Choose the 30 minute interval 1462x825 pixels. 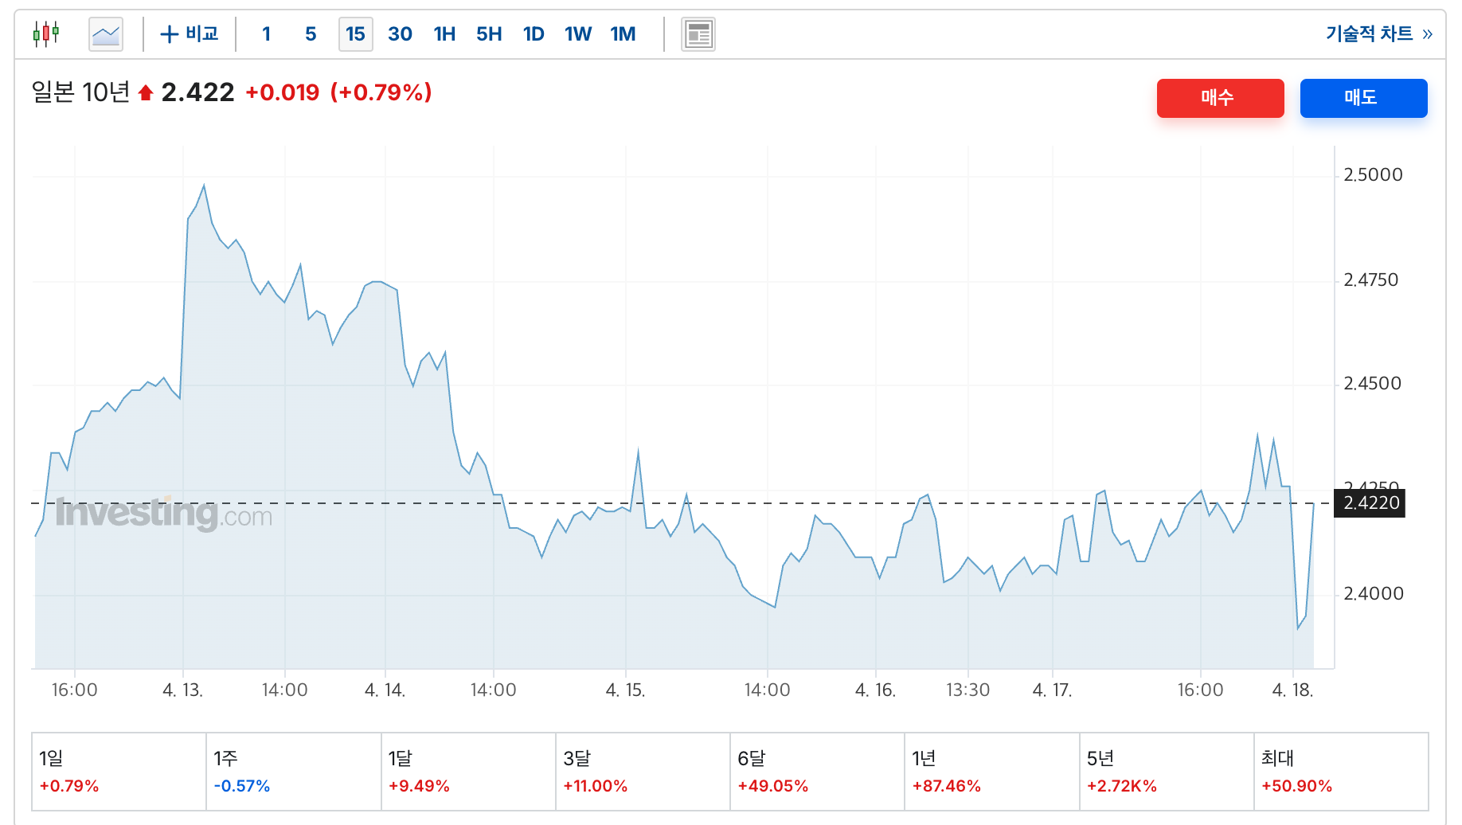pyautogui.click(x=400, y=34)
